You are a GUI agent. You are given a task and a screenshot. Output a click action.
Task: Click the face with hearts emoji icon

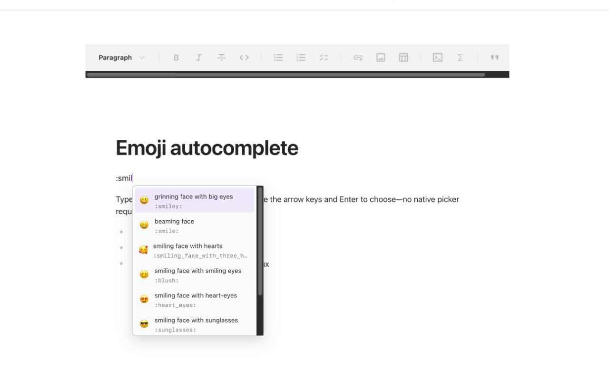[x=143, y=250]
